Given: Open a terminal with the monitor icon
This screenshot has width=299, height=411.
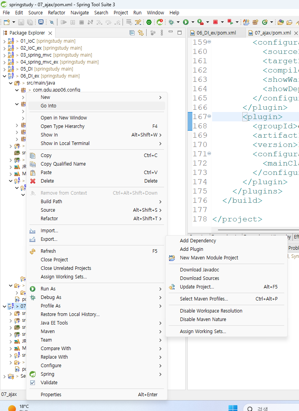Looking at the screenshot, I should (41, 22).
